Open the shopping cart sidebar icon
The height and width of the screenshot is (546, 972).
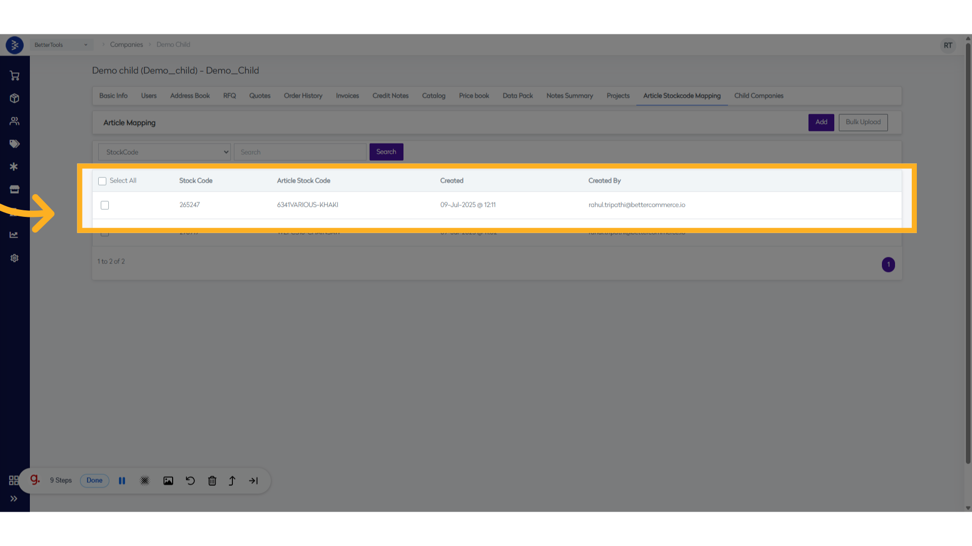click(14, 76)
